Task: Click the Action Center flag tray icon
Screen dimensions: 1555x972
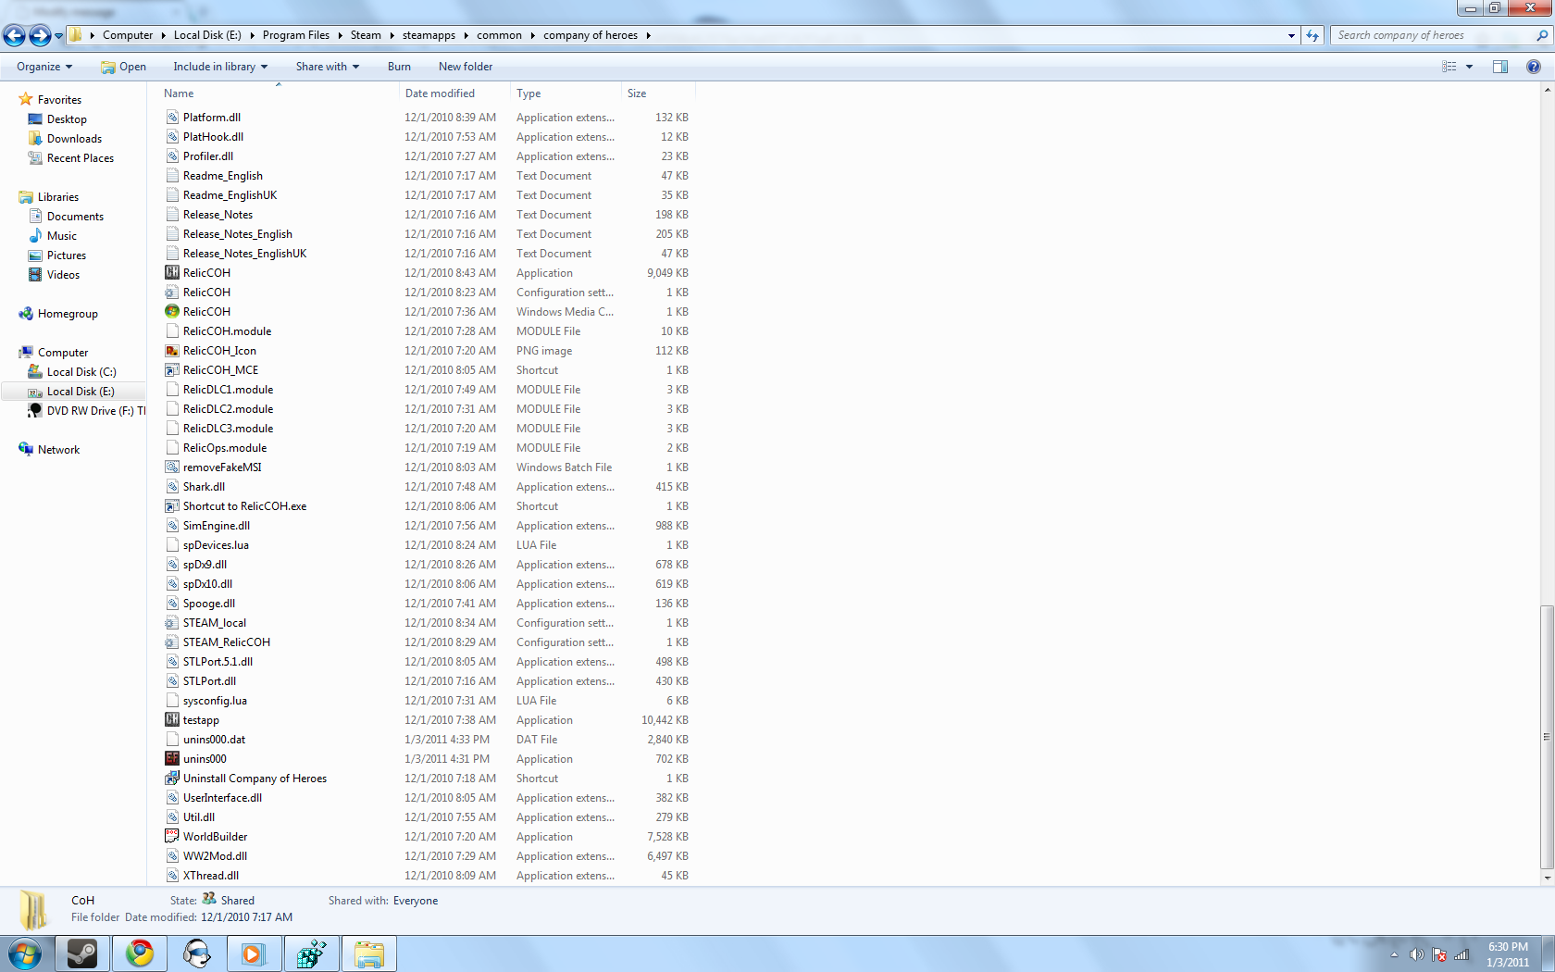Action: pos(1439,954)
